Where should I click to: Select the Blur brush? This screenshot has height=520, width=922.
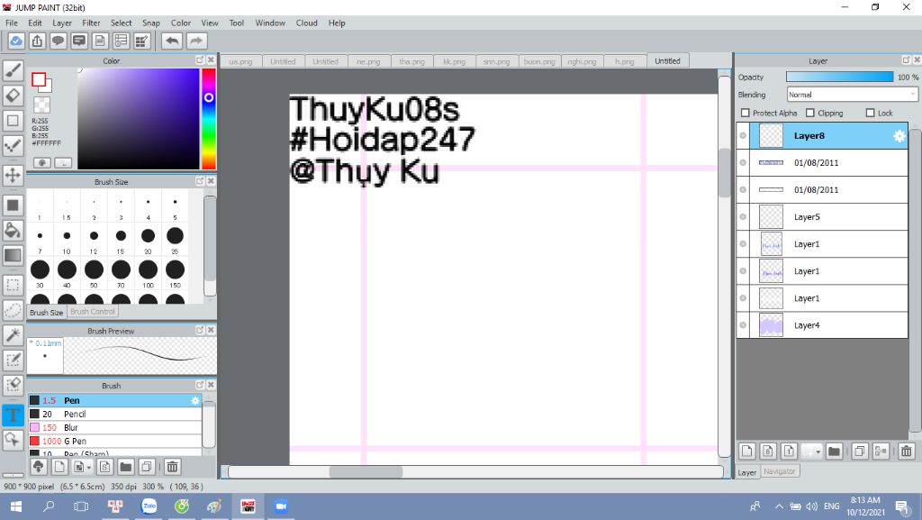[x=114, y=428]
